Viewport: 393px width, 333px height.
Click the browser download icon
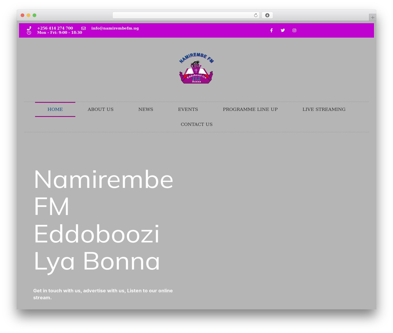(267, 15)
